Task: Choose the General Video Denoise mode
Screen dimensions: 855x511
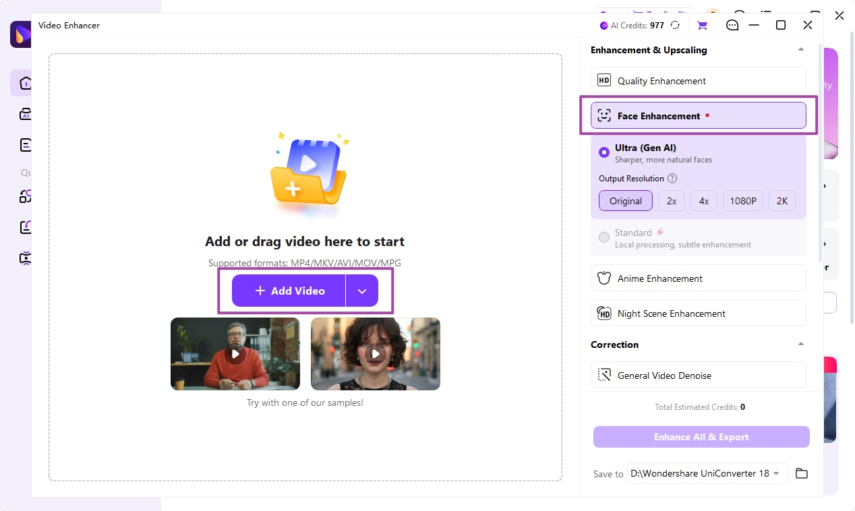Action: tap(699, 375)
